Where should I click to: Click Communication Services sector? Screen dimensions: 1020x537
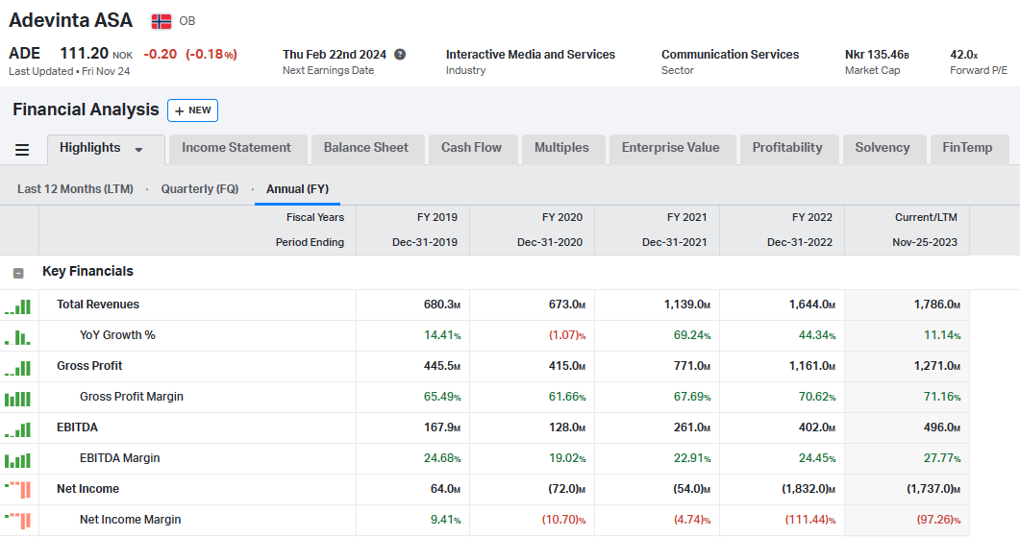730,55
